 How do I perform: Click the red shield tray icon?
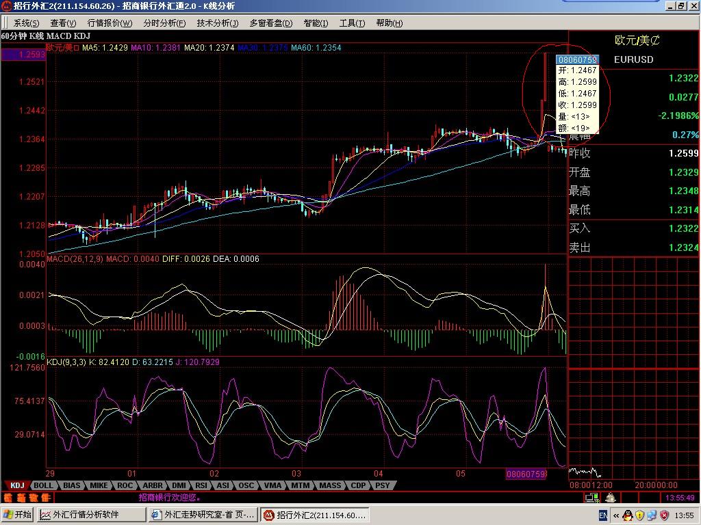point(664,515)
